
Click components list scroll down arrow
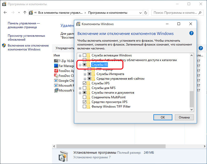(191, 109)
